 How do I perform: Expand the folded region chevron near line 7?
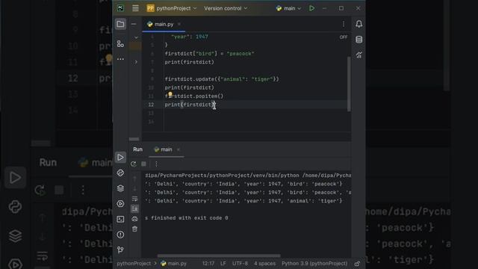coord(136,62)
